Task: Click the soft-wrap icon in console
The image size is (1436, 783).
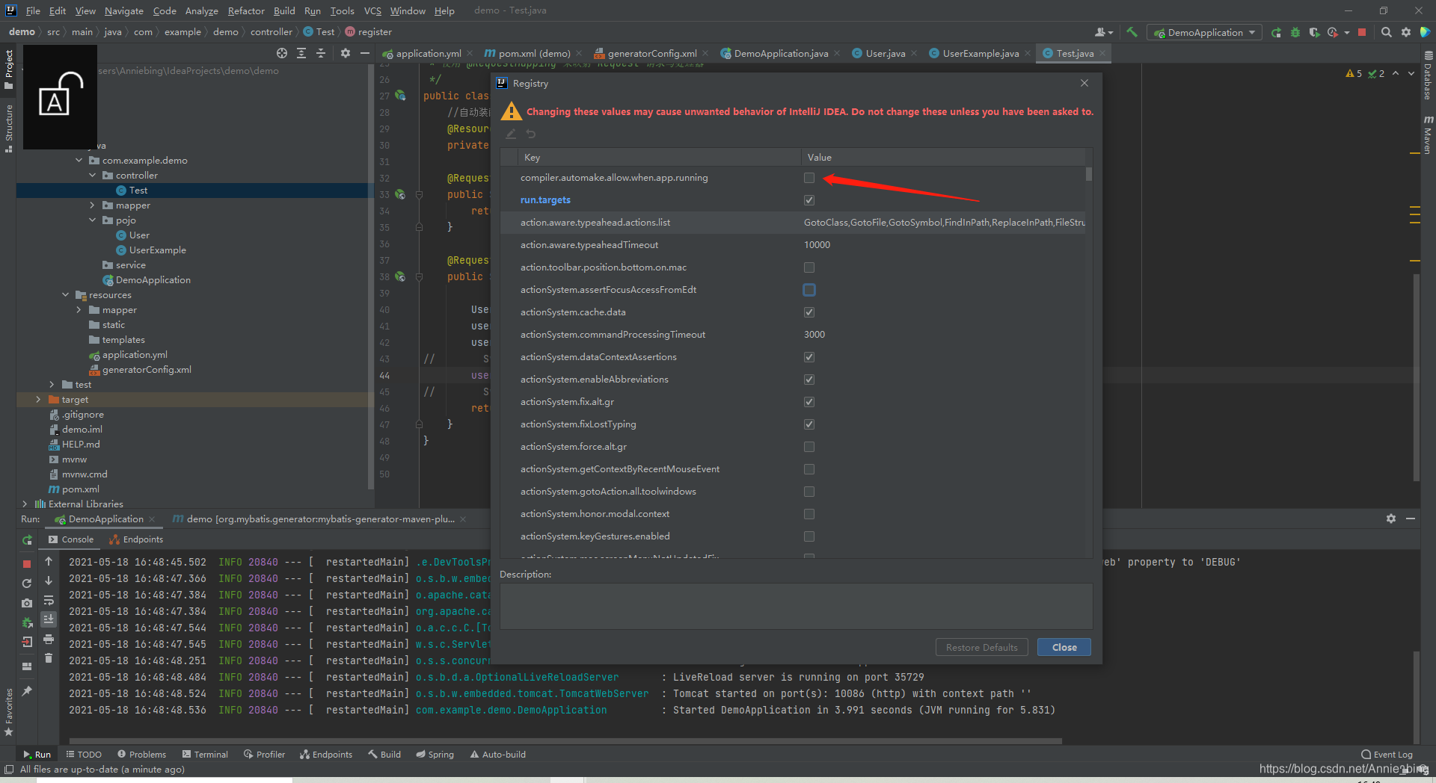Action: [x=49, y=600]
